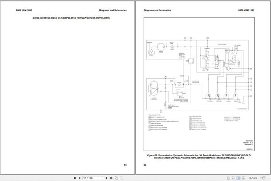Click page number 94 on right page
Viewport: 271px width, 181px height.
[x=145, y=165]
